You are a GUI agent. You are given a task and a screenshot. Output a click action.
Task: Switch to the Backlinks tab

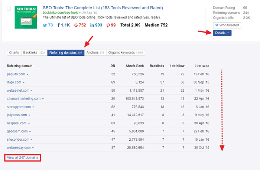click(x=34, y=53)
